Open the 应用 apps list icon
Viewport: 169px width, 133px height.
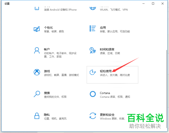[x=93, y=28]
